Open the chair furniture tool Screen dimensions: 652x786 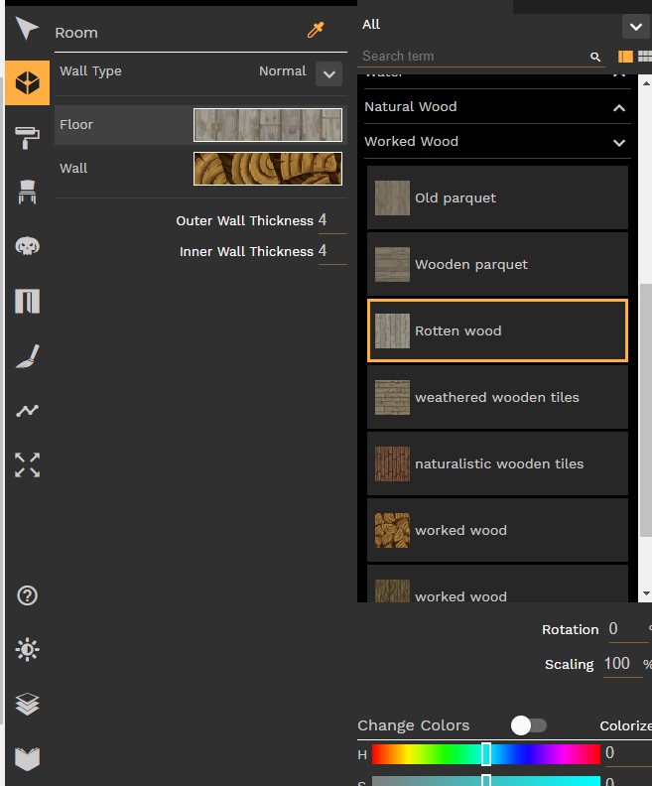click(x=27, y=193)
